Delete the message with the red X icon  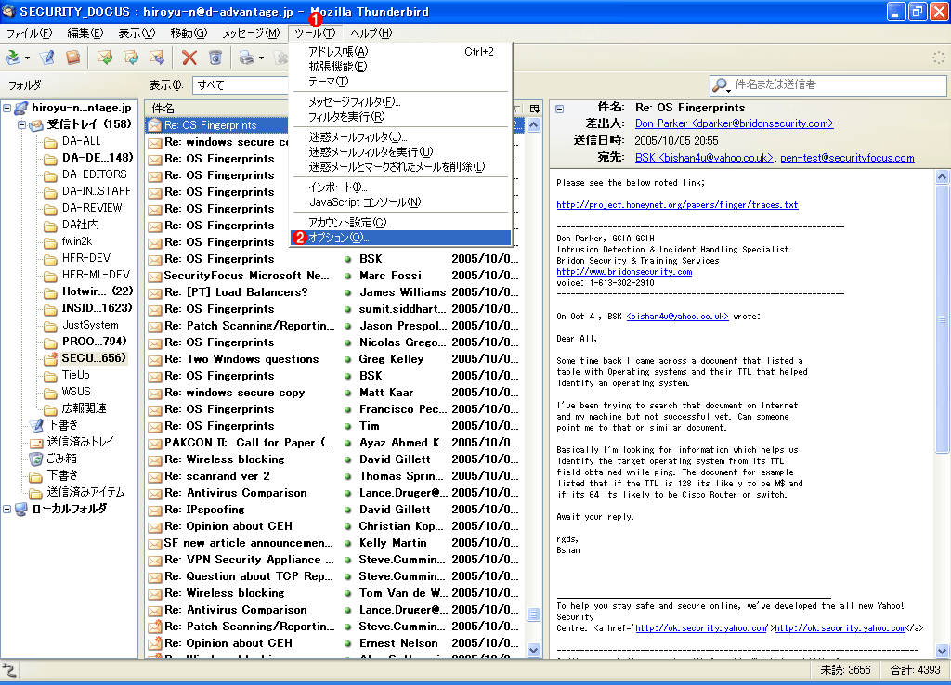189,58
